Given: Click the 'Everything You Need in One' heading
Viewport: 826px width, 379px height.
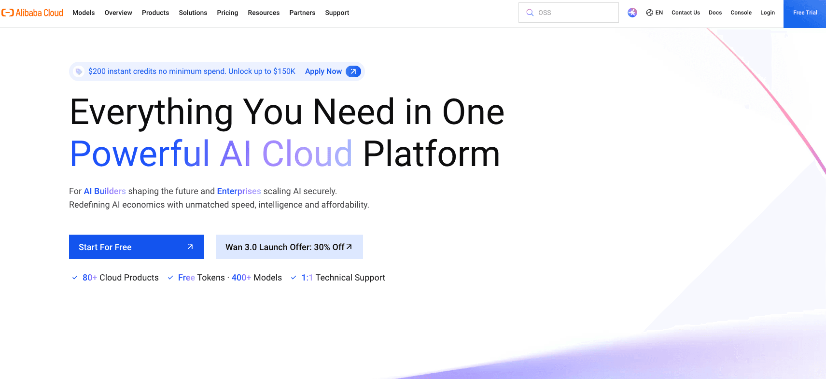Looking at the screenshot, I should pos(287,112).
